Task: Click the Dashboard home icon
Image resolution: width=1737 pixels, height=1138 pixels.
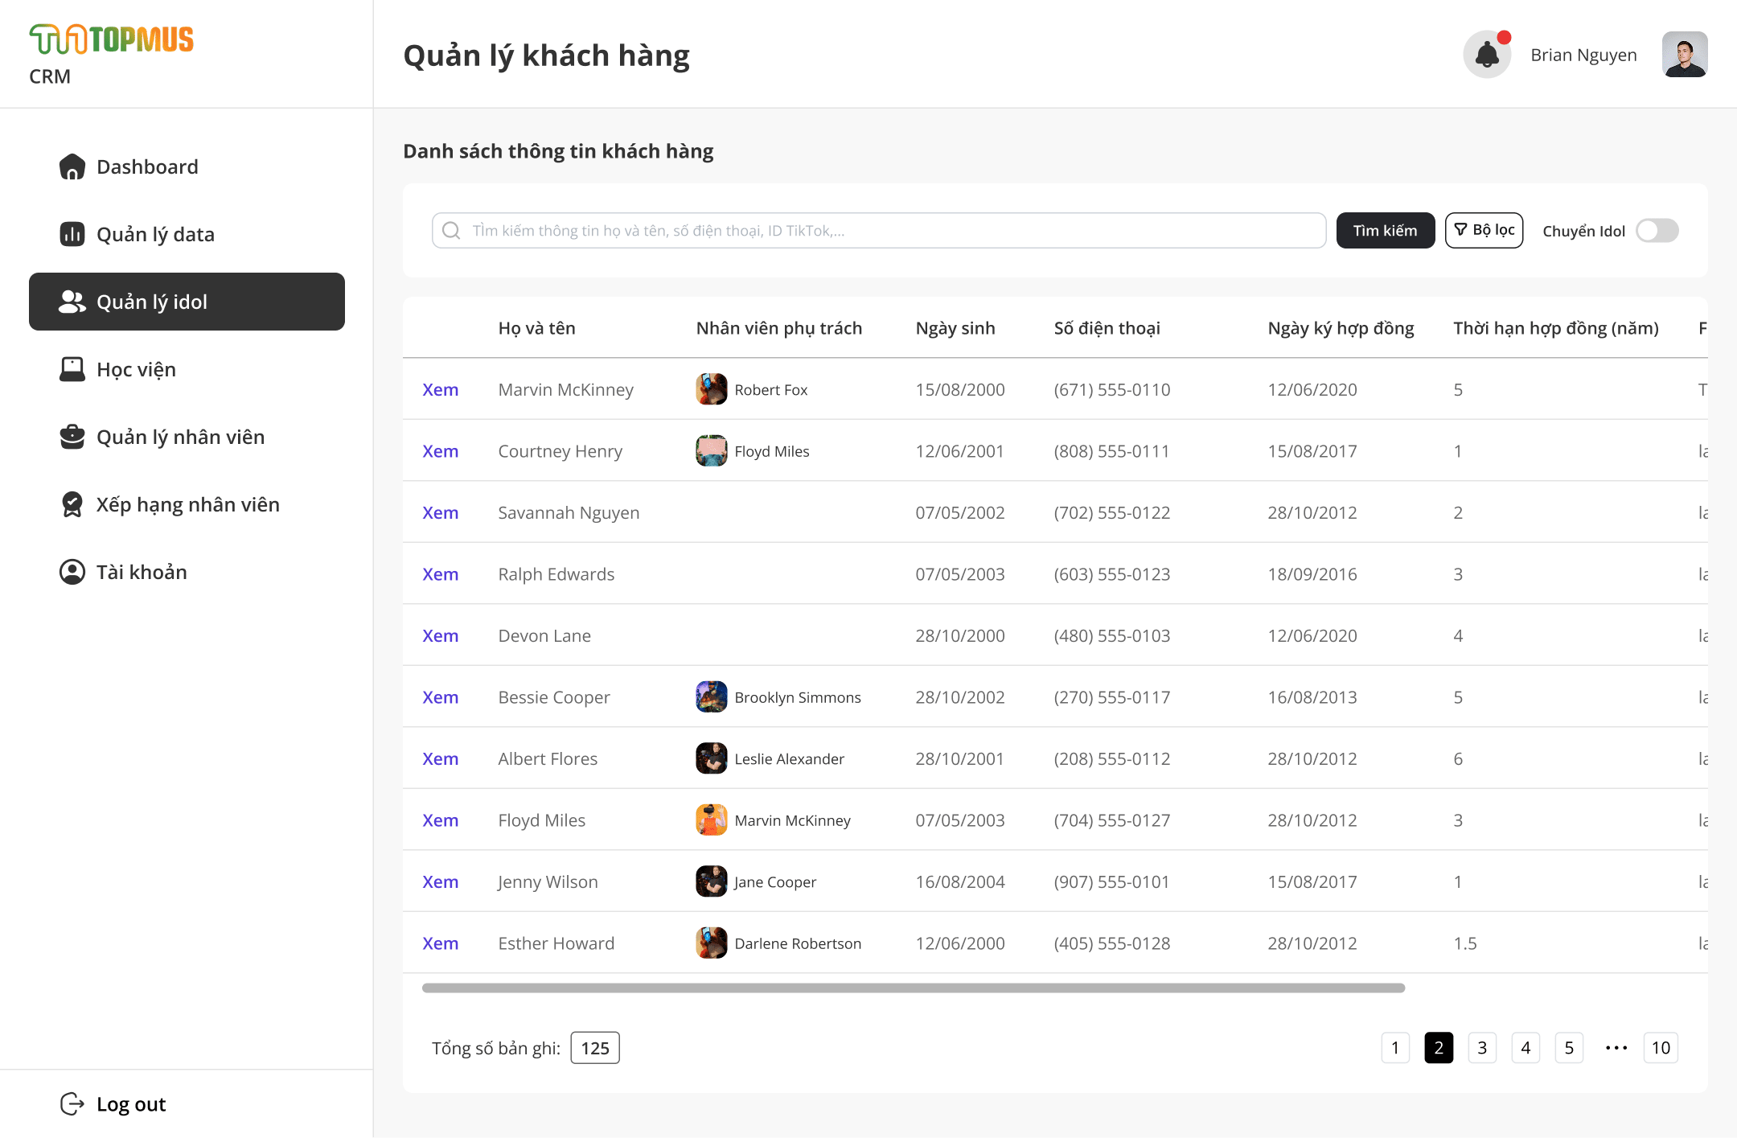Action: click(72, 166)
